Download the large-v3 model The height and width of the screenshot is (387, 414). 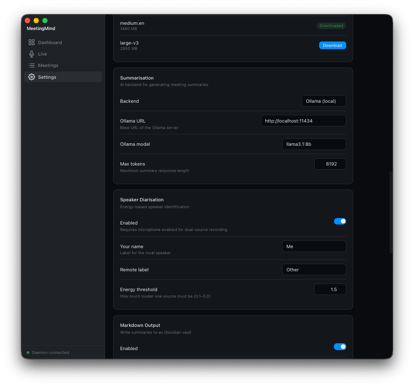[332, 45]
